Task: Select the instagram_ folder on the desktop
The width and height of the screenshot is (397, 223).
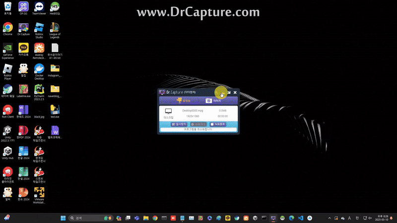Action: pos(55,70)
